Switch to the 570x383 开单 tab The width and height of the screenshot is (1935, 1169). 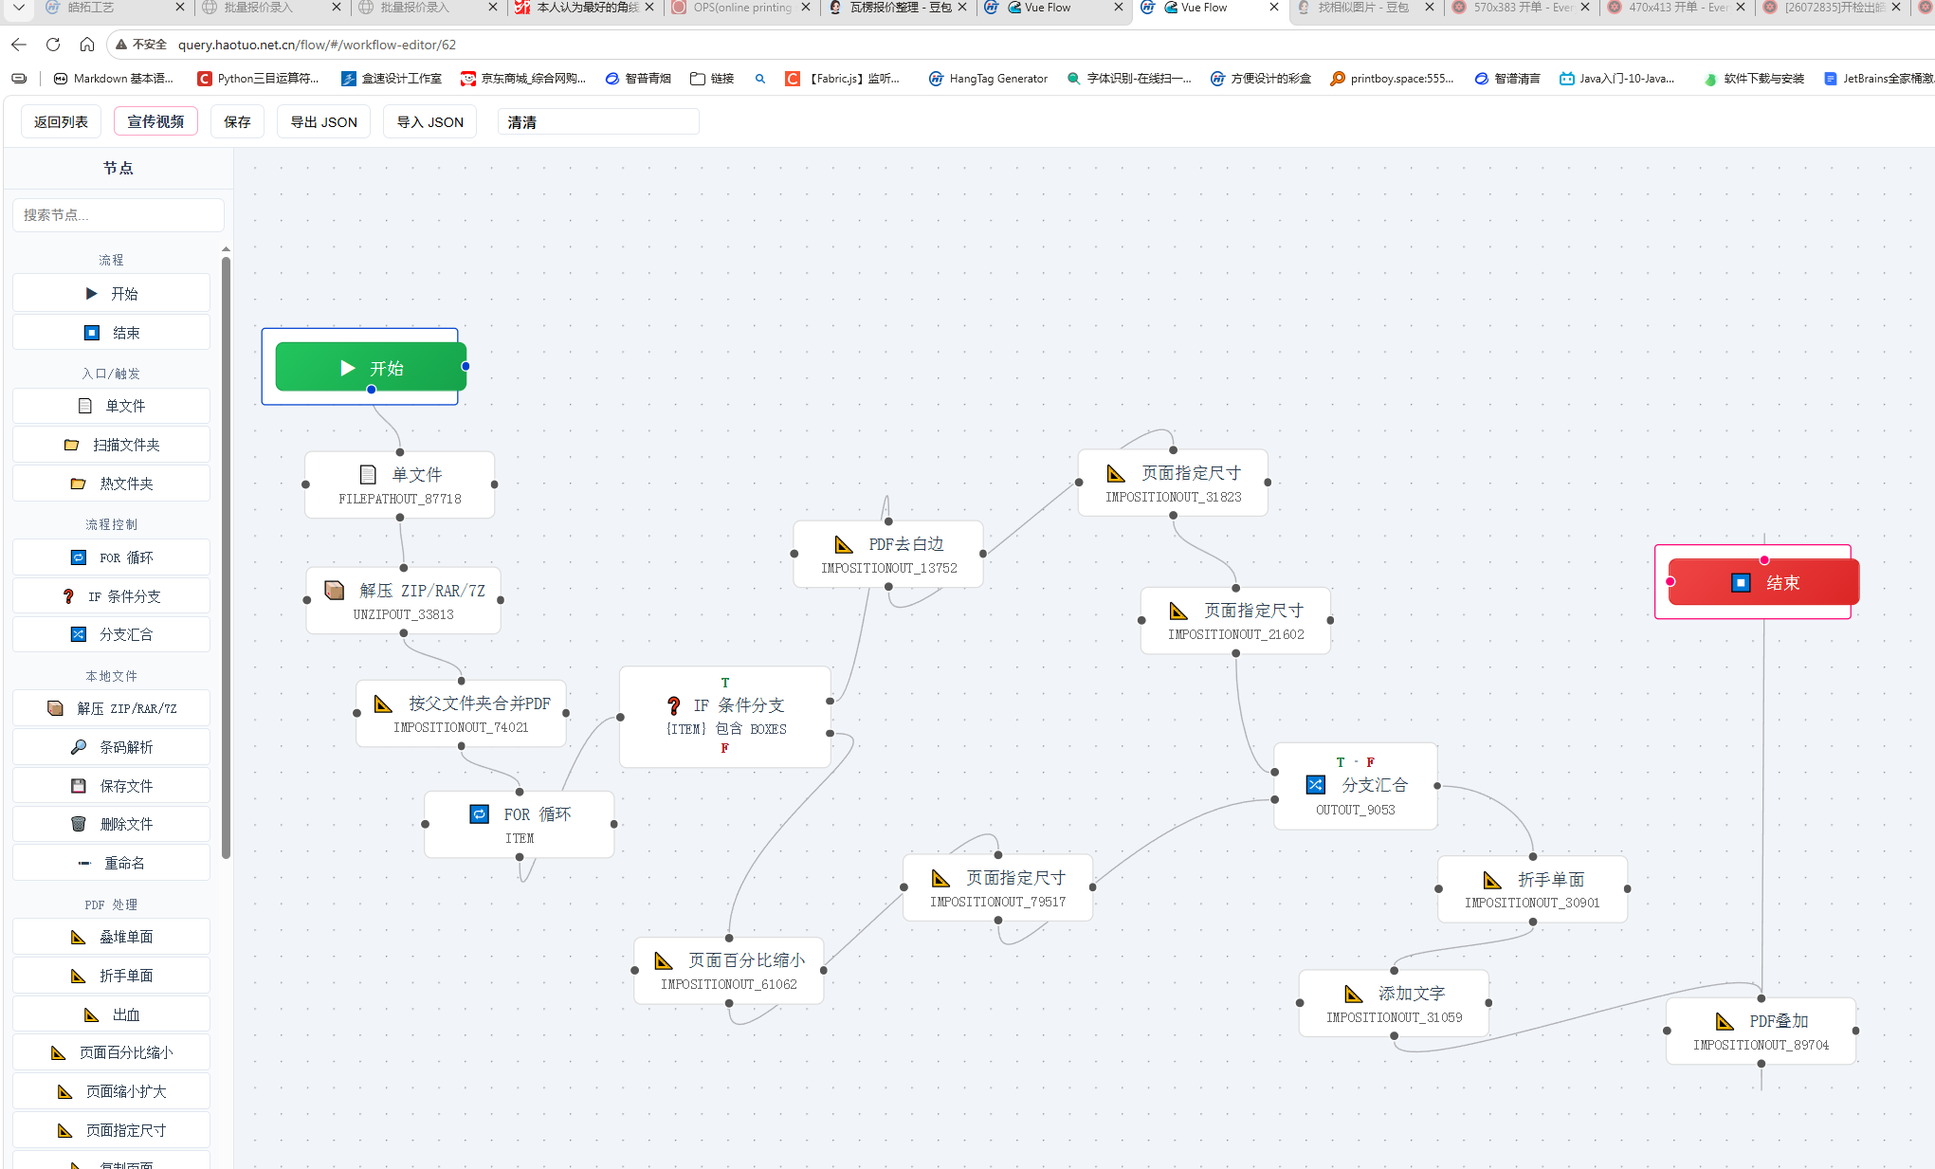[1520, 8]
